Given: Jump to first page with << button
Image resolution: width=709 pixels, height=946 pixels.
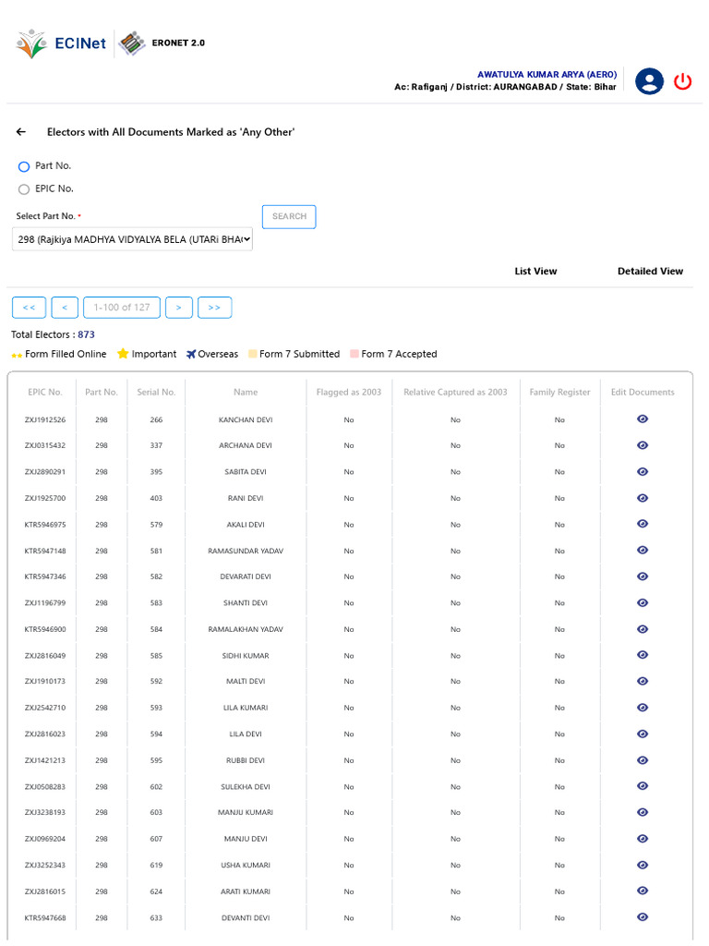Looking at the screenshot, I should (29, 307).
